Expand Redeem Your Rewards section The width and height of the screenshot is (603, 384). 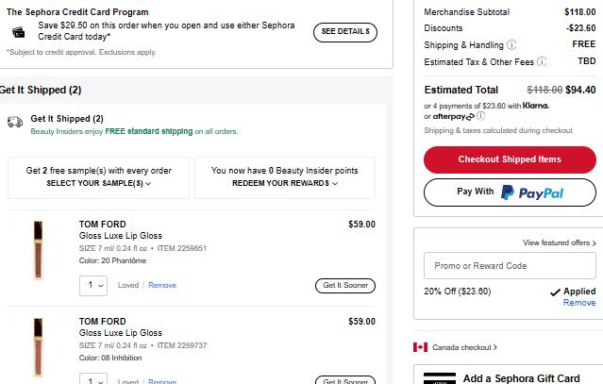(x=285, y=183)
